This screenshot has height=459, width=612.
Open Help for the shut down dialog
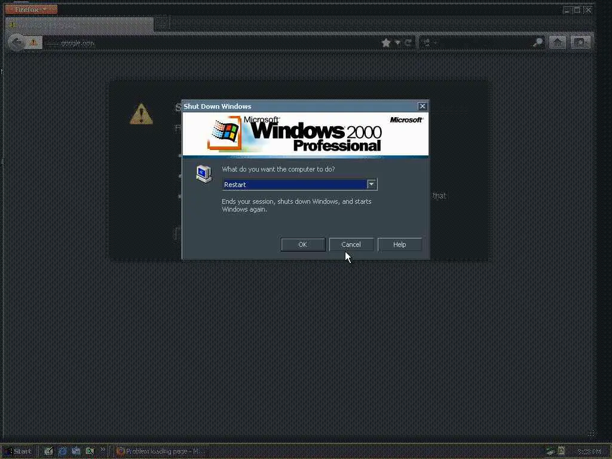(399, 244)
